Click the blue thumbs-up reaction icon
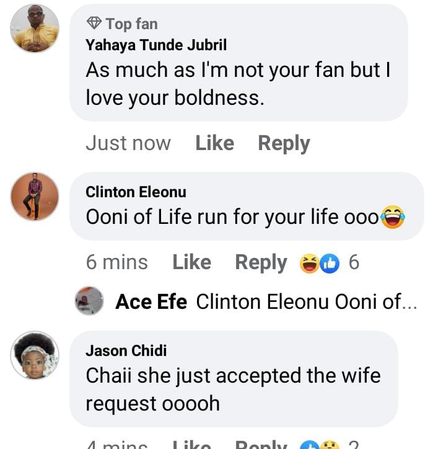Screen dimensions: 446x449 tap(330, 264)
